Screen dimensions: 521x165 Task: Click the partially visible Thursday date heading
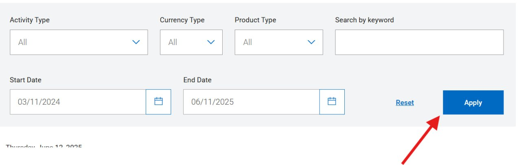pos(44,146)
